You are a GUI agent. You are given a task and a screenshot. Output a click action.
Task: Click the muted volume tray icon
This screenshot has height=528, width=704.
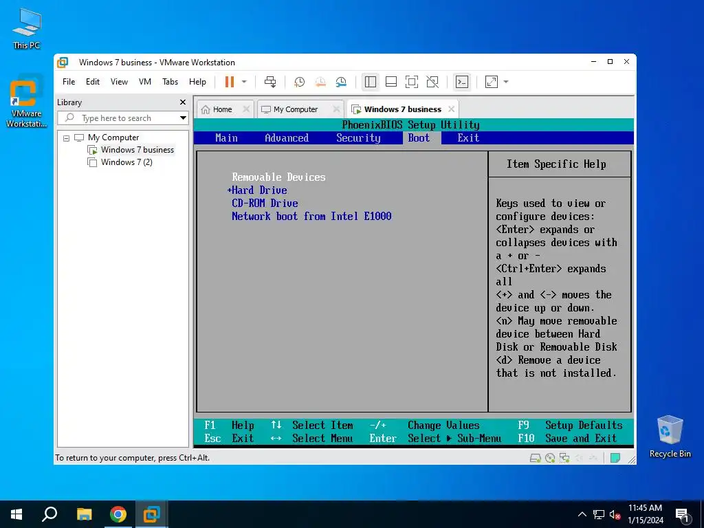(x=615, y=514)
